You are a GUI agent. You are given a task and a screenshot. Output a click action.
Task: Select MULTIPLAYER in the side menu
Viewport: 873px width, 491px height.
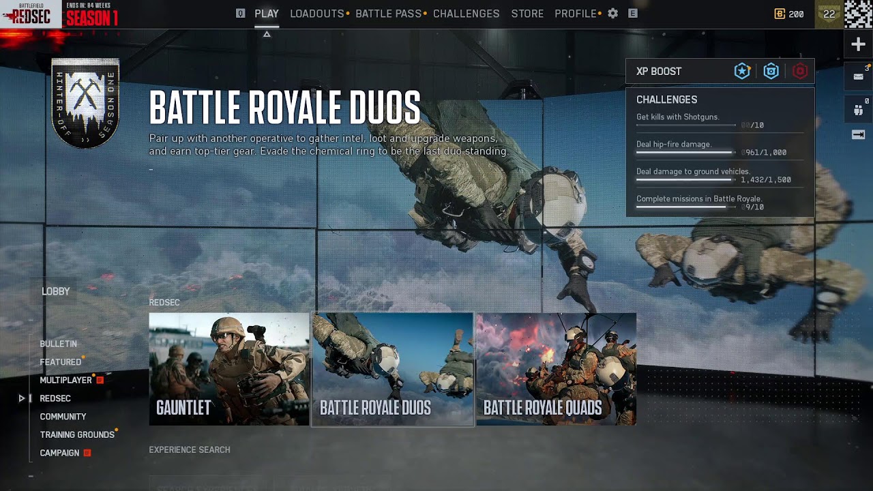(65, 380)
